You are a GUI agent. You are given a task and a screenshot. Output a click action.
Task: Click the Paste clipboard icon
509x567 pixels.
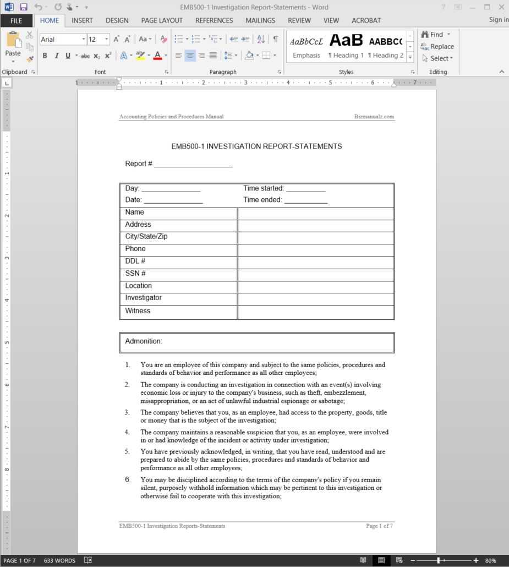tap(14, 39)
